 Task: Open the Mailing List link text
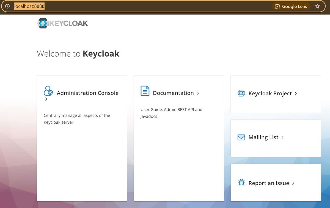click(x=263, y=137)
